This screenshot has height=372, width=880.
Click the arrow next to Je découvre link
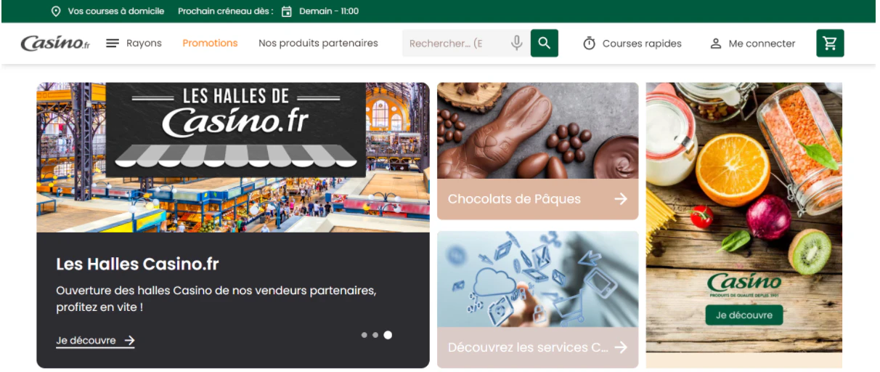[x=129, y=340]
